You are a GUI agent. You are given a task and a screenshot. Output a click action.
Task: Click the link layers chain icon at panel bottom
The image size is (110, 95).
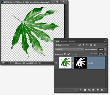pyautogui.click(x=76, y=90)
